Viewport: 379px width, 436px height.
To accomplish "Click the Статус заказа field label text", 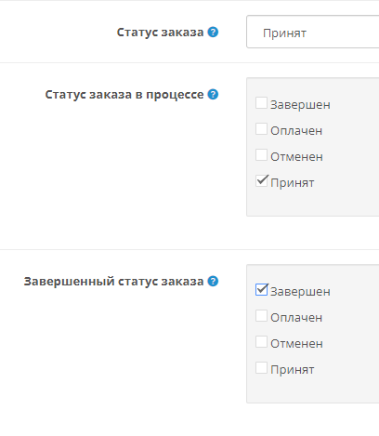I will point(160,33).
